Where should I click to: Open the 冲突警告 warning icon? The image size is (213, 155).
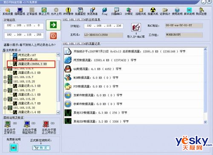(x=68, y=11)
